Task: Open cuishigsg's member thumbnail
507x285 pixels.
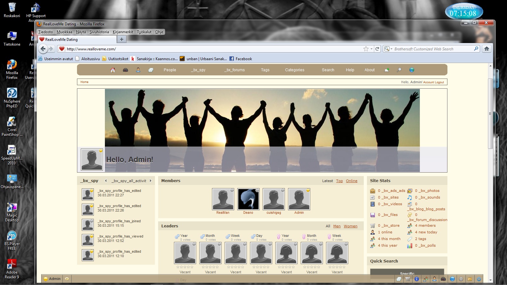Action: point(274,199)
